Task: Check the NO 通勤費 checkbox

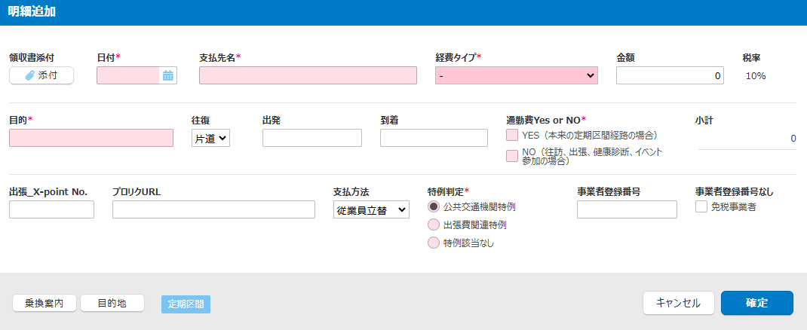Action: click(x=512, y=155)
